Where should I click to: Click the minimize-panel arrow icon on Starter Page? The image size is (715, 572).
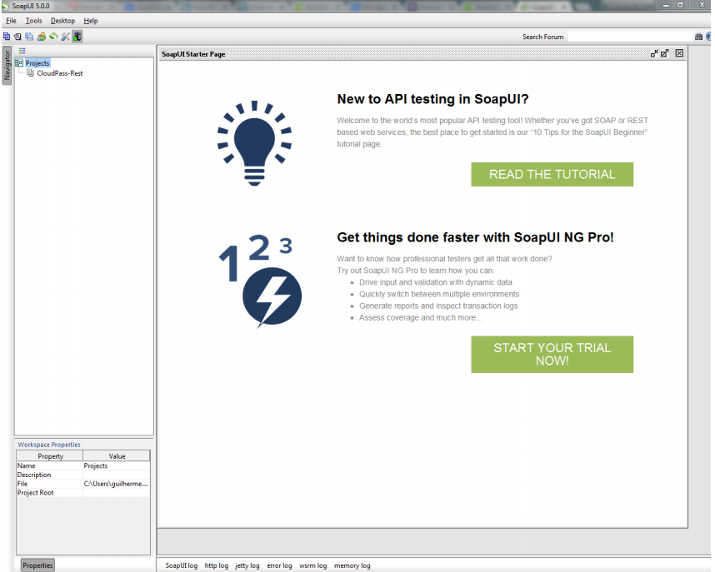[654, 53]
